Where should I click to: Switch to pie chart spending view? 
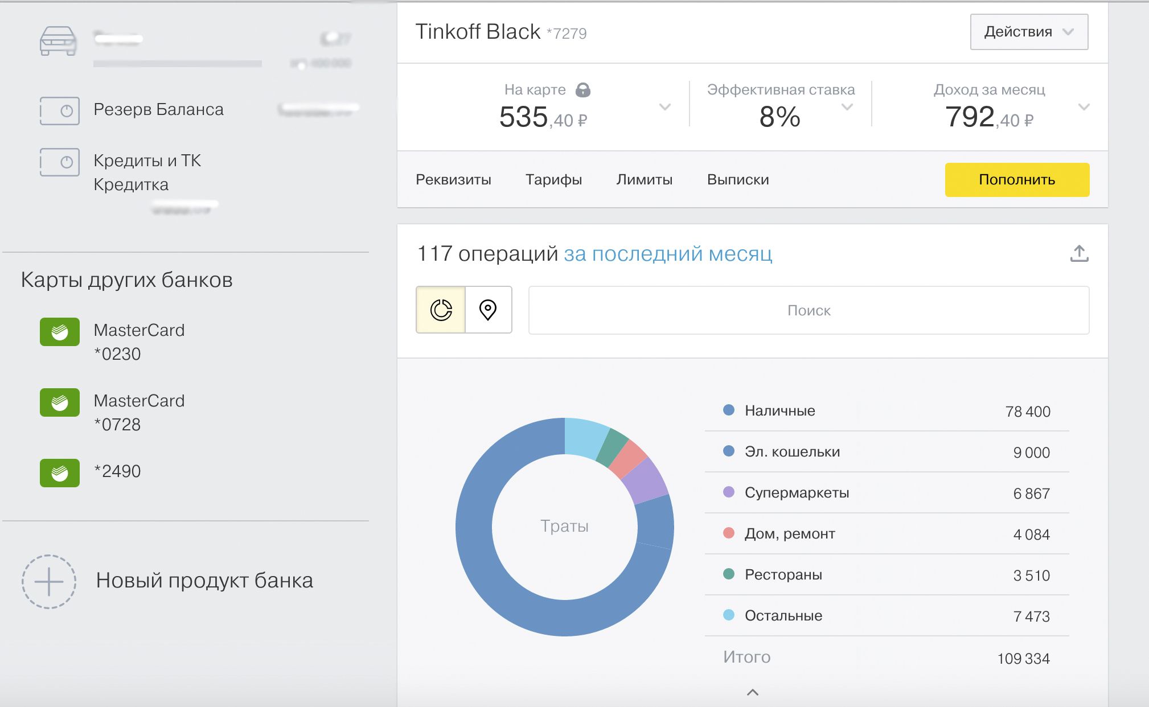tap(441, 310)
